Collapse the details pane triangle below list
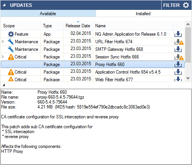 pyautogui.click(x=4, y=85)
